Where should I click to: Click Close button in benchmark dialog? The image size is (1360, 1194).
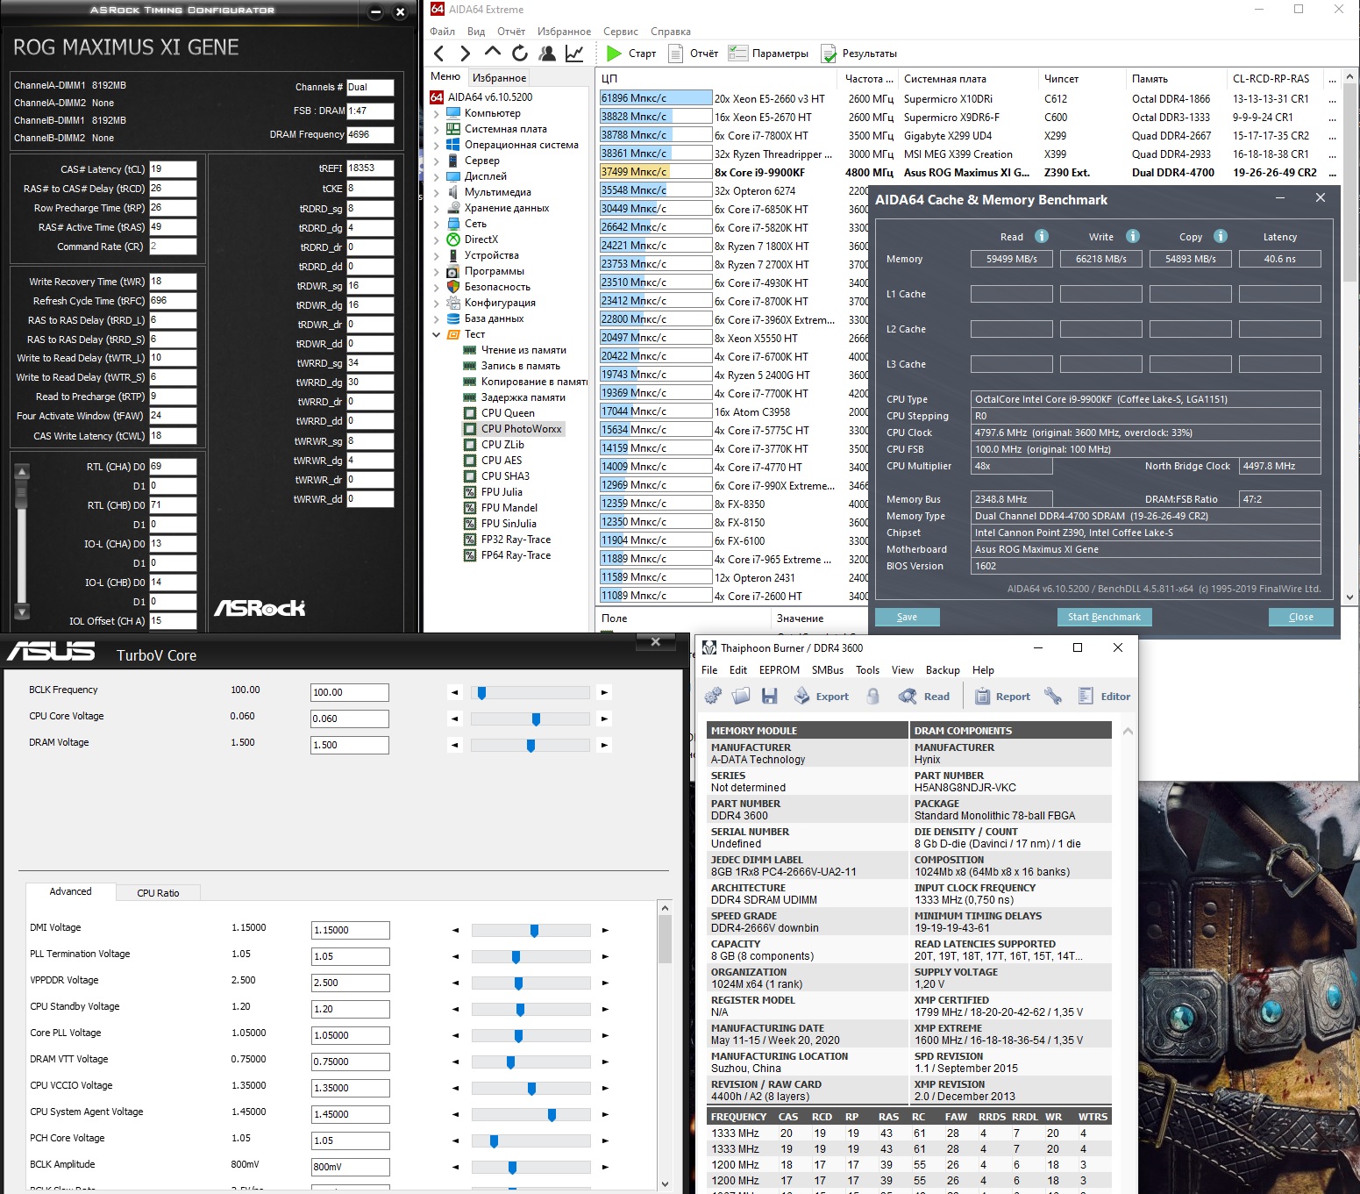coord(1301,617)
